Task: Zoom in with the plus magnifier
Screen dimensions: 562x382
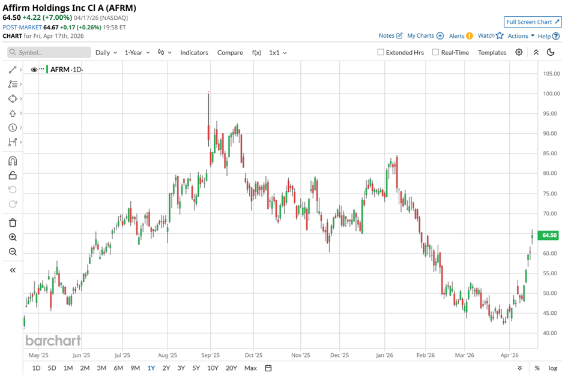Action: tap(13, 237)
